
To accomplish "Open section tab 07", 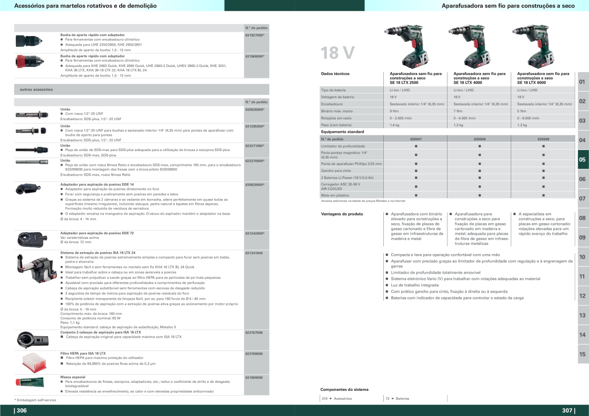I will 583,199.
